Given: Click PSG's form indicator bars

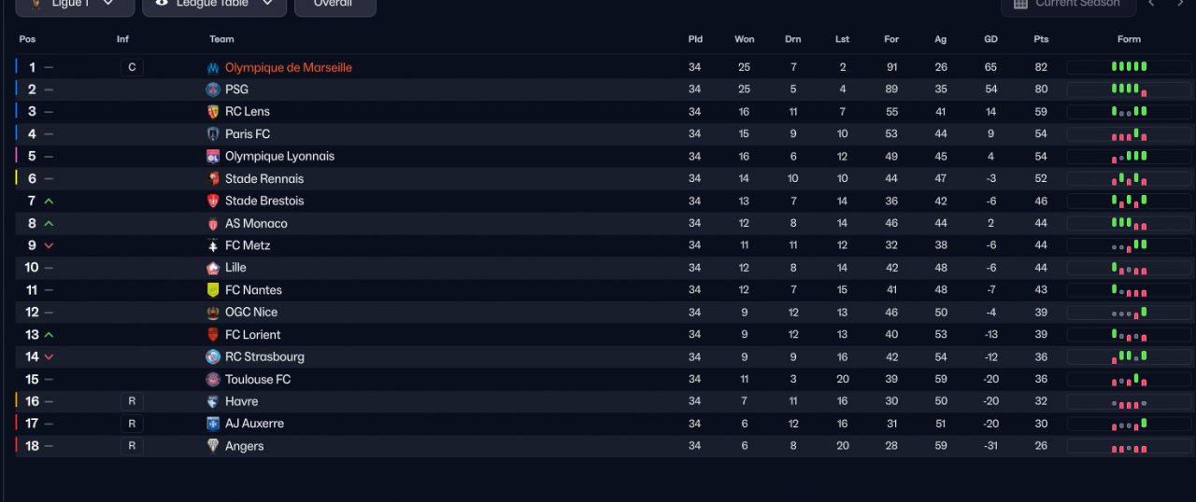Looking at the screenshot, I should [x=1129, y=90].
